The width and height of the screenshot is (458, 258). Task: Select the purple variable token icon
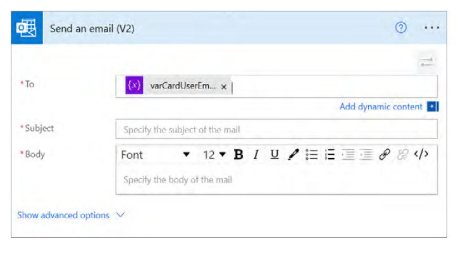(x=134, y=86)
